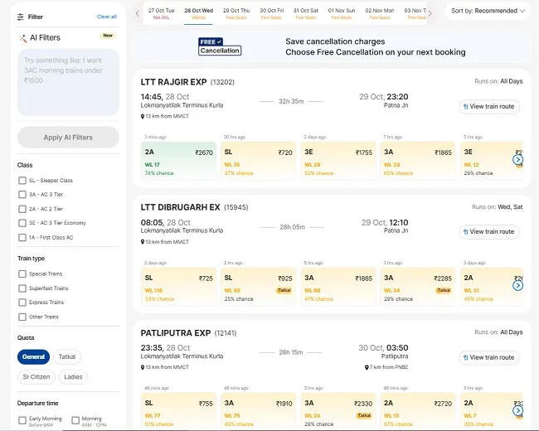539x431 pixels.
Task: Select 29 Oct Thu date tab
Action: pos(236,14)
